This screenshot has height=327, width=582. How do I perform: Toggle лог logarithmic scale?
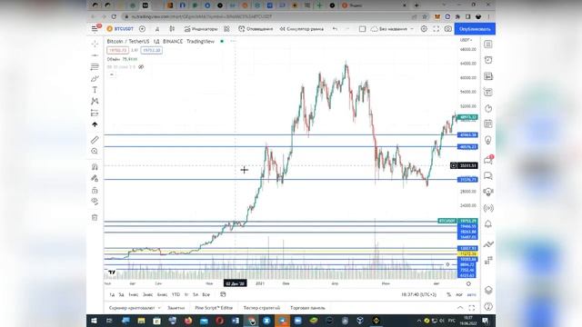pyautogui.click(x=459, y=294)
